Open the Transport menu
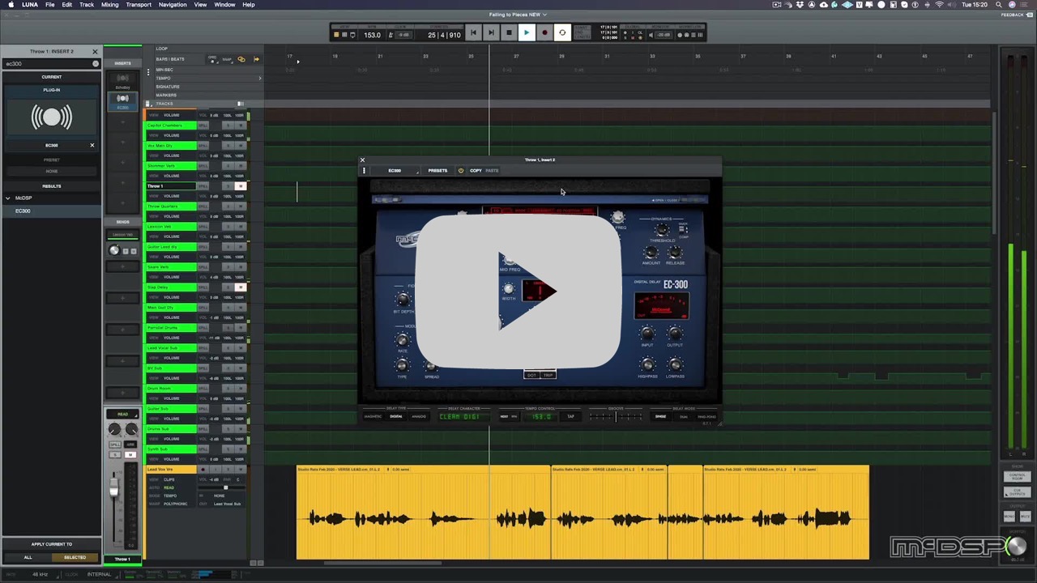The height and width of the screenshot is (583, 1037). tap(139, 5)
